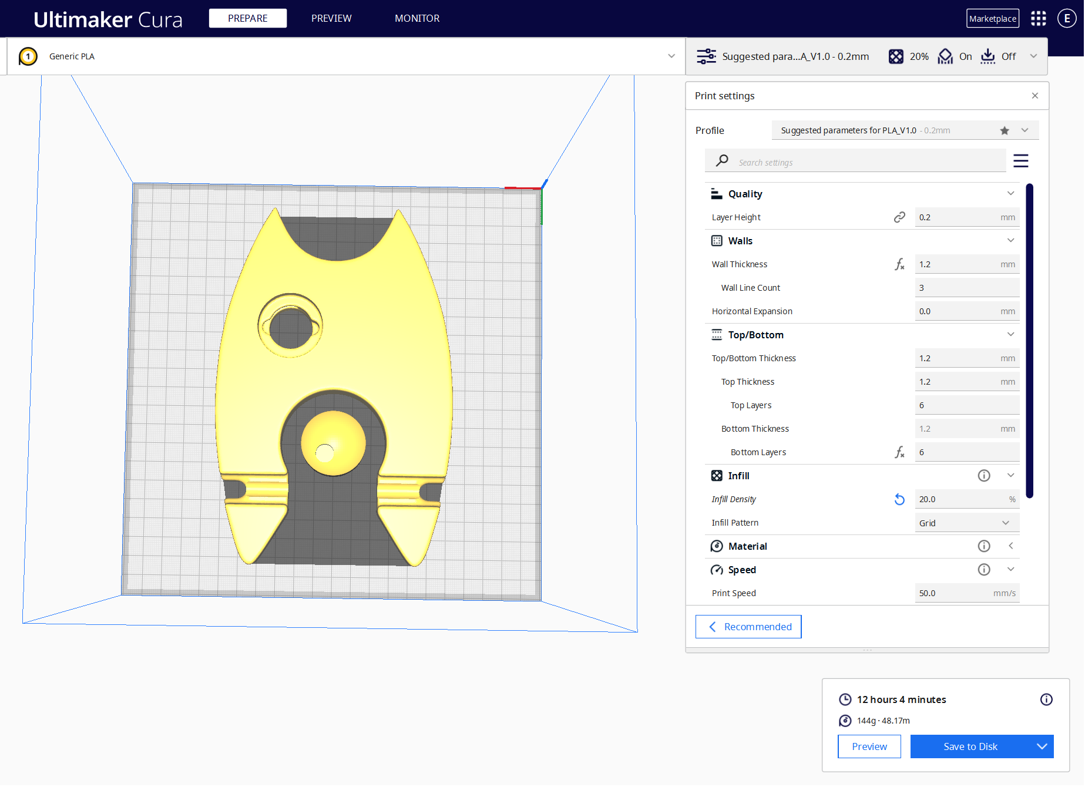This screenshot has width=1085, height=787.
Task: Switch to the PREVIEW stage tab
Action: (x=331, y=18)
